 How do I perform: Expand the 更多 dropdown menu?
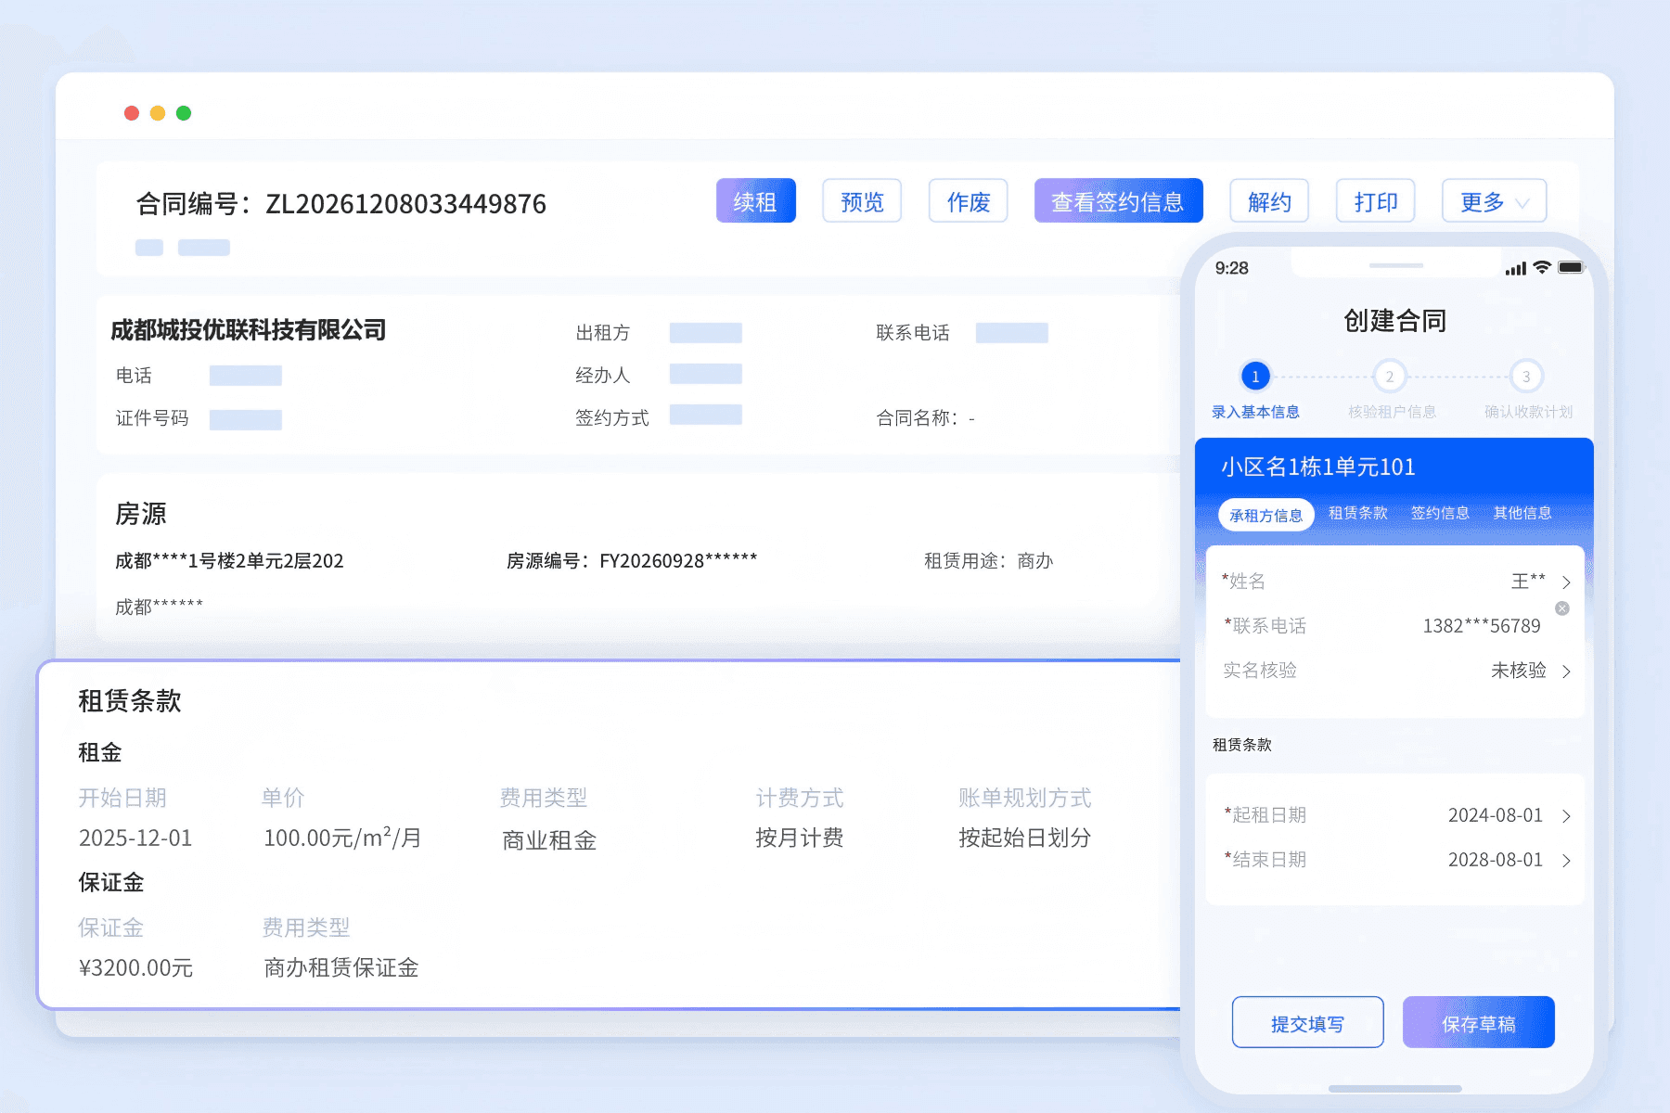tap(1494, 200)
